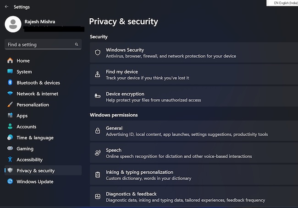Click the Speech person icon
298x208 pixels.
point(98,153)
